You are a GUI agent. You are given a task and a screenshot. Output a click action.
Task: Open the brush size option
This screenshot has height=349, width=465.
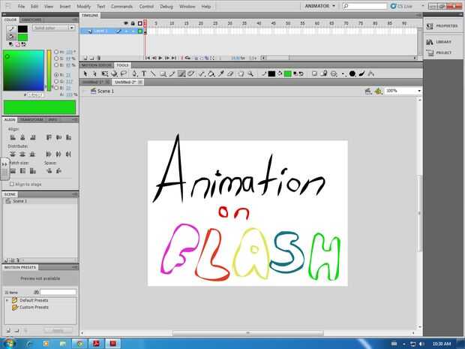pos(343,74)
